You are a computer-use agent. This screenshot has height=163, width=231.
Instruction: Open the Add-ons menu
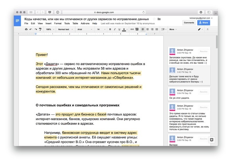click(x=85, y=23)
